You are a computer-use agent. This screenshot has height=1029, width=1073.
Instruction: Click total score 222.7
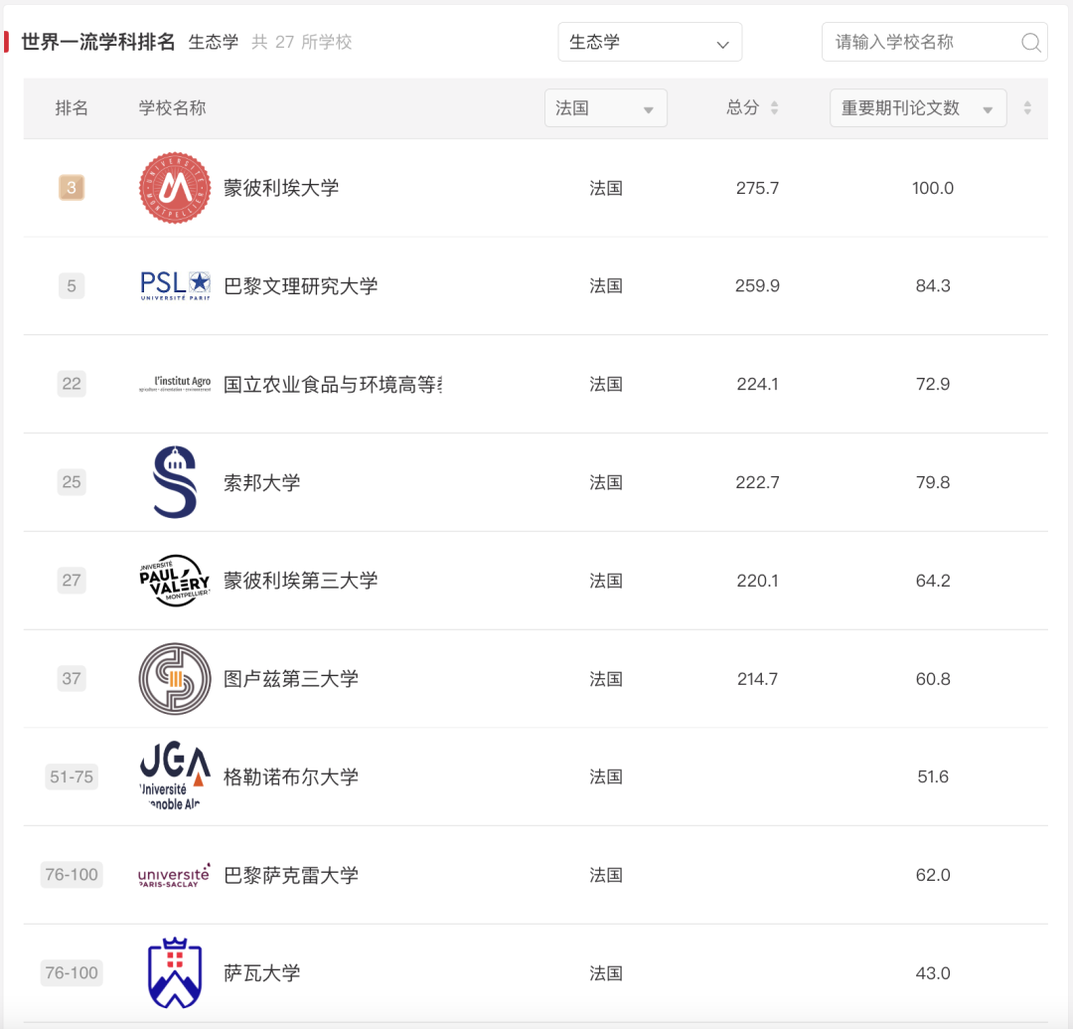click(x=757, y=482)
